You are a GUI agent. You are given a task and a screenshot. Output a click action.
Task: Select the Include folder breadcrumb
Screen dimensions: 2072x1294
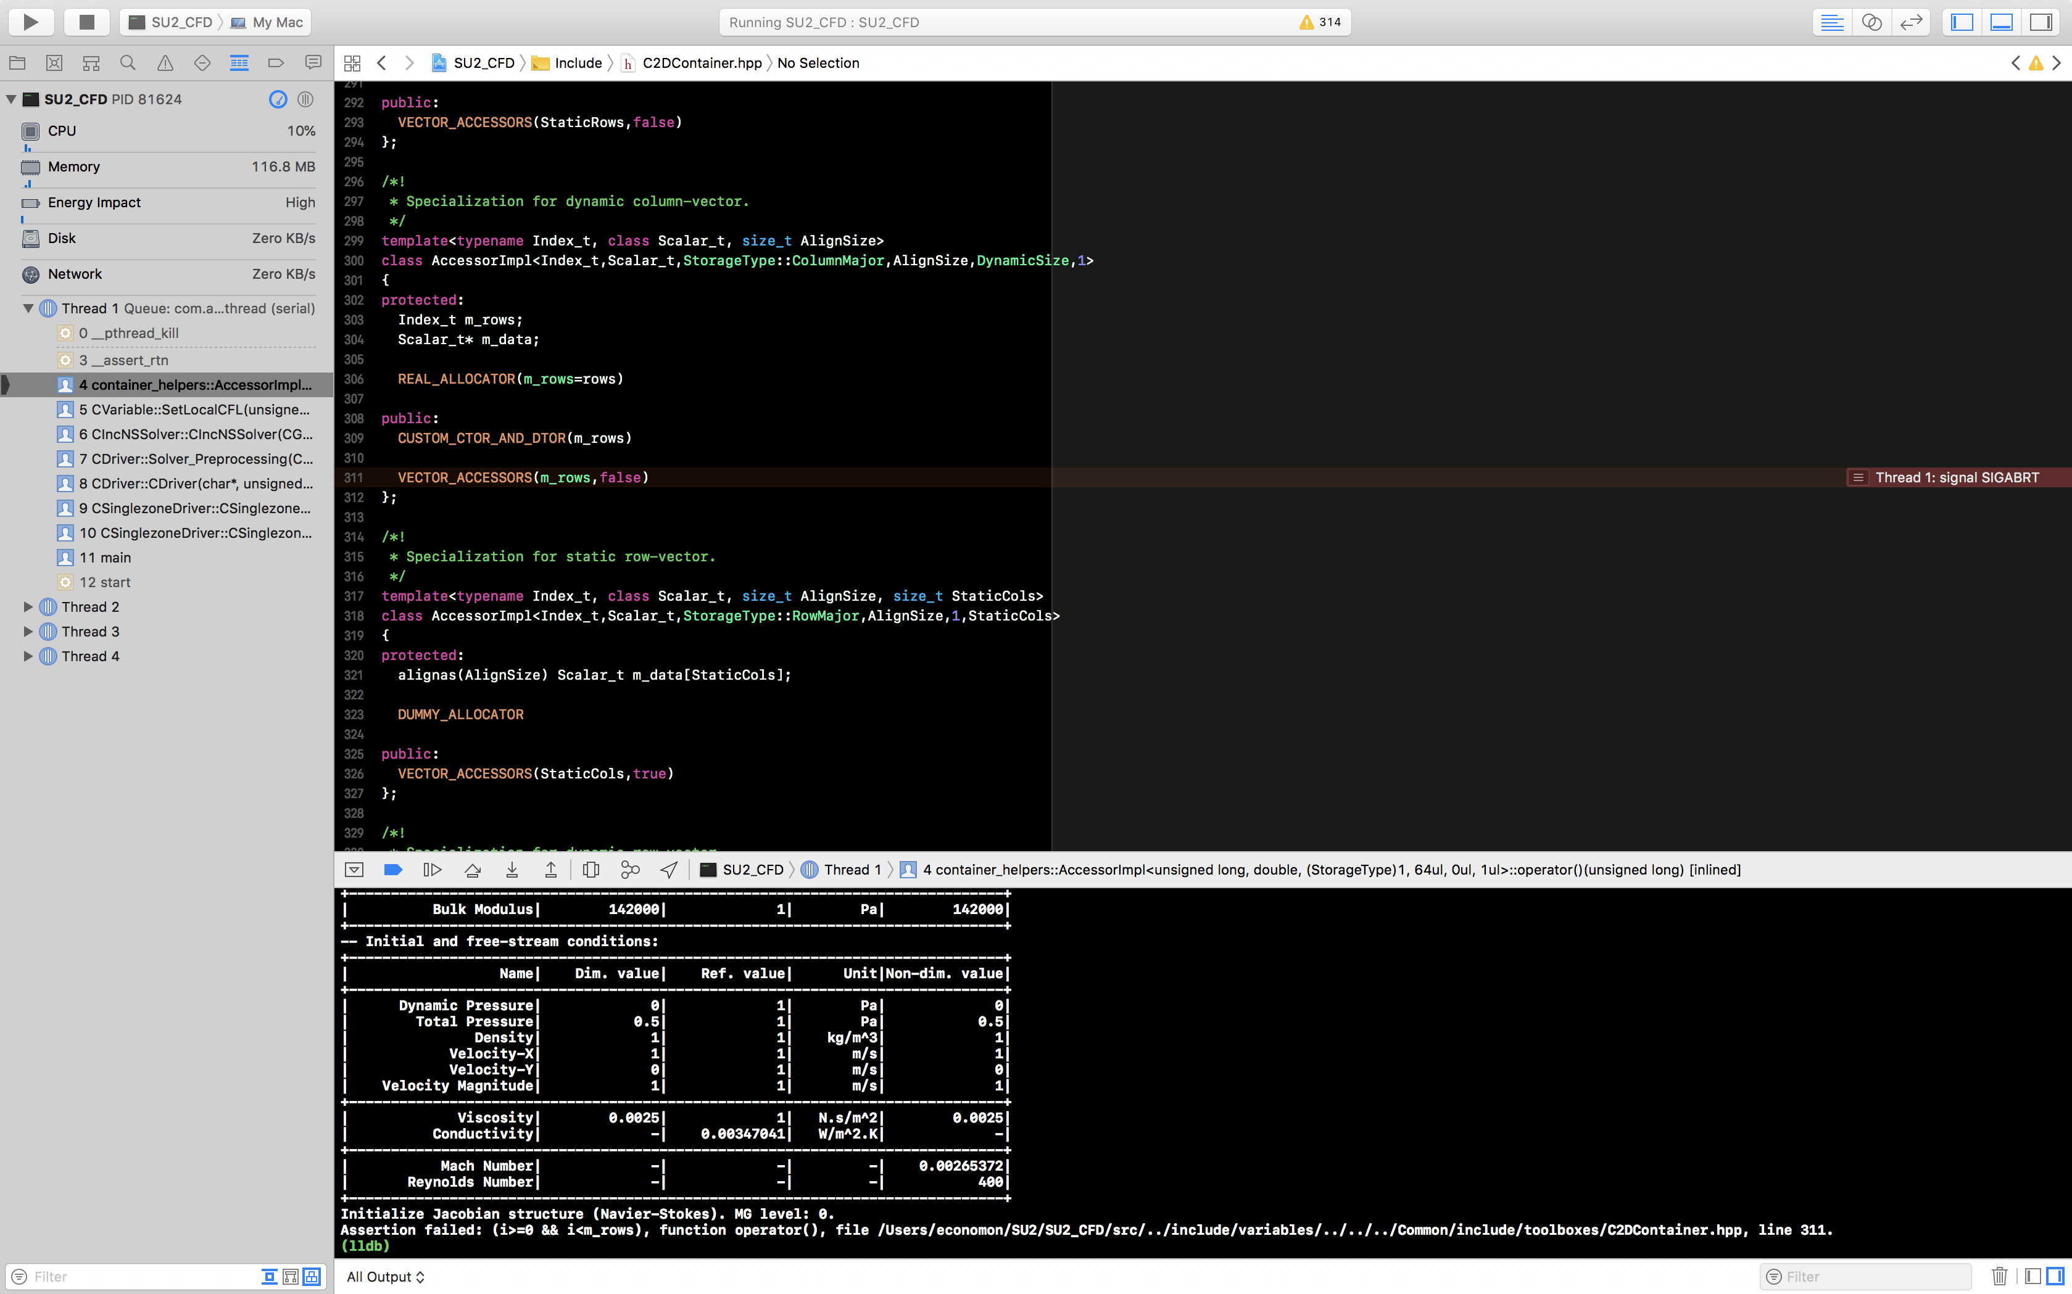[578, 64]
